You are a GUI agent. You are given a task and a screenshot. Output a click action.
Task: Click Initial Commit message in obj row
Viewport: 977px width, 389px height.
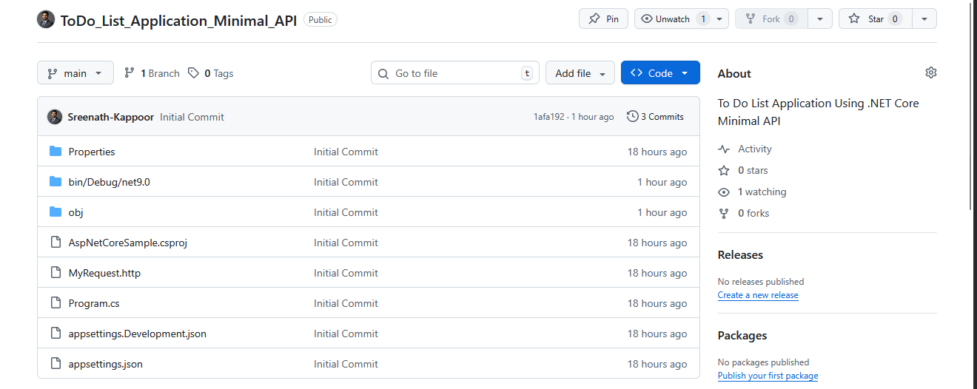346,212
